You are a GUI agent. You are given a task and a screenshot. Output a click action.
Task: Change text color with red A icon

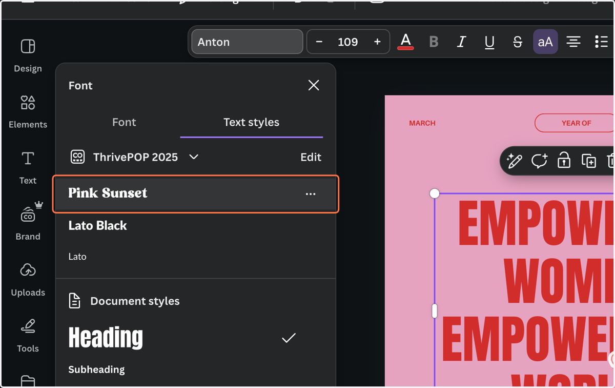click(405, 42)
